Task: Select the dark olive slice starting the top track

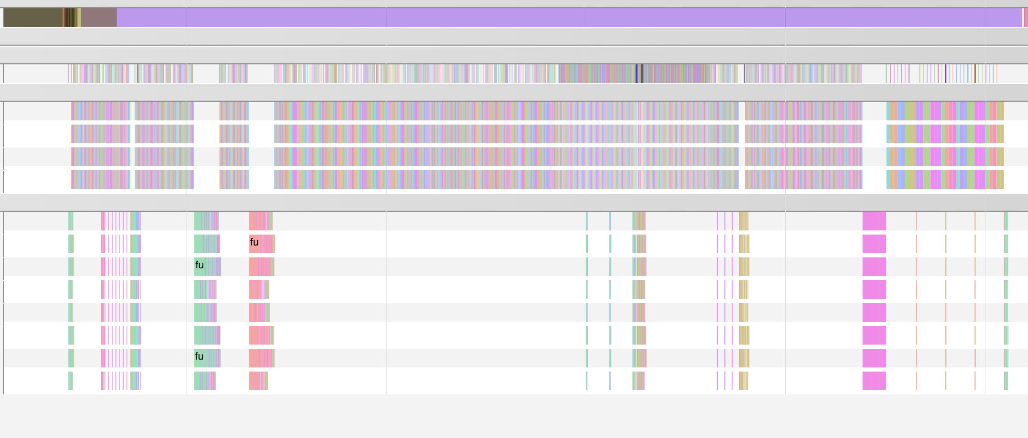Action: point(33,18)
